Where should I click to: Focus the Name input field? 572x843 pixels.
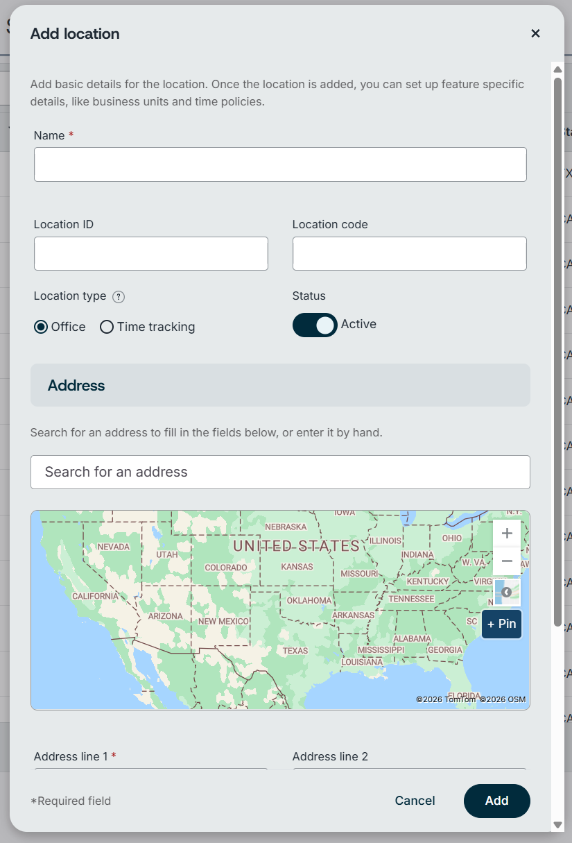pyautogui.click(x=280, y=164)
